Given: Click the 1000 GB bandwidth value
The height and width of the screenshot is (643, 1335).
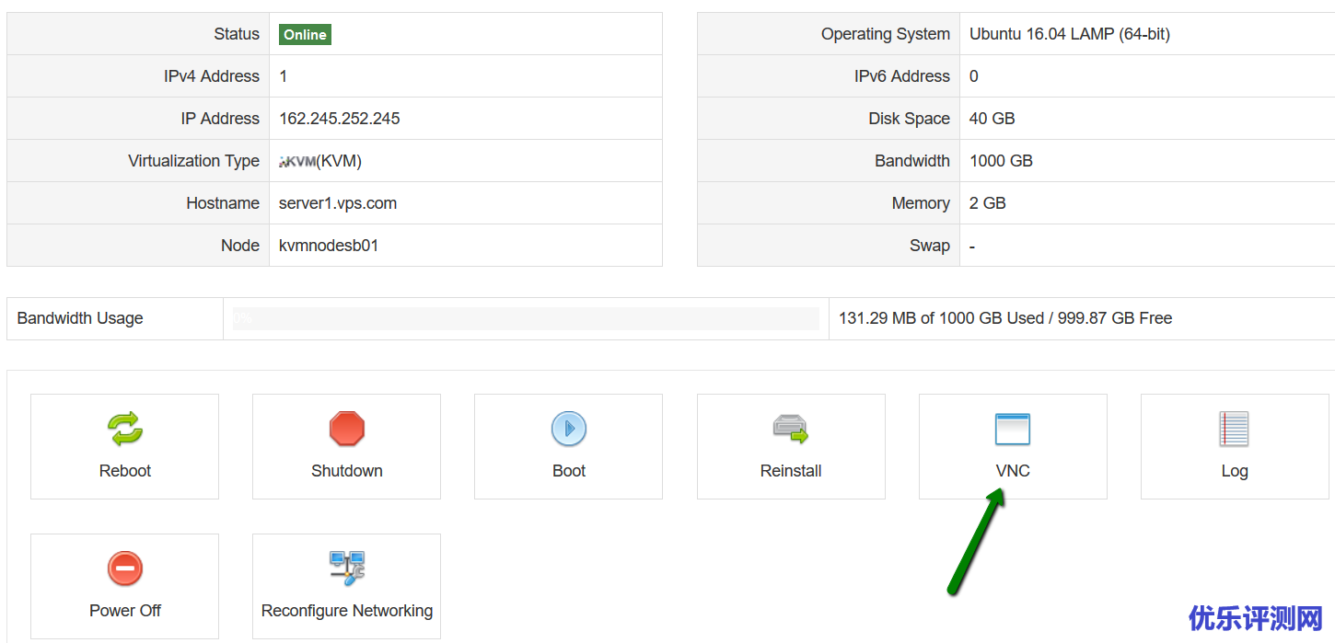Looking at the screenshot, I should pos(1001,161).
